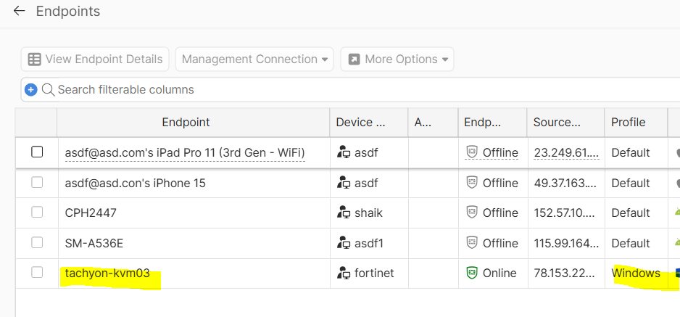Sort by the Profile column header

(628, 123)
